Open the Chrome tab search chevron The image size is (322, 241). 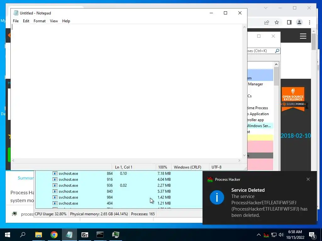[266, 8]
